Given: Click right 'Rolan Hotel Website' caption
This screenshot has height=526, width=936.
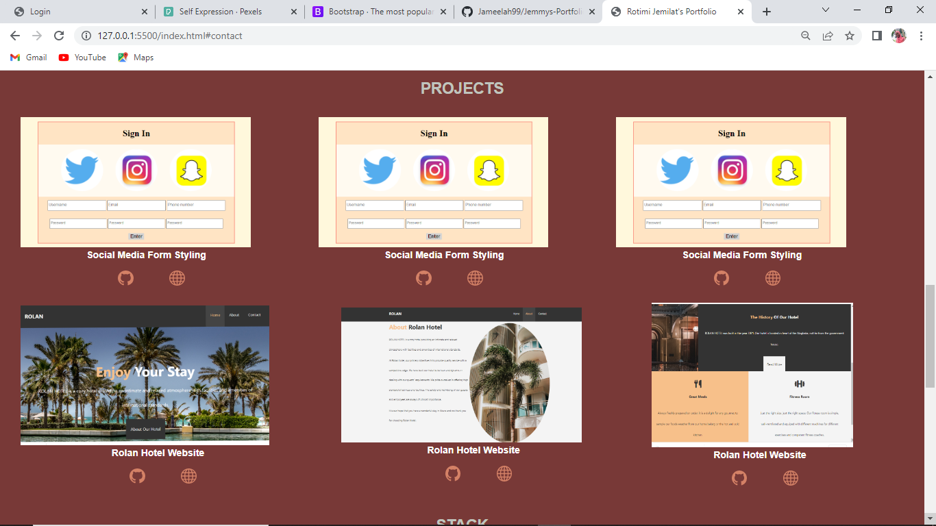Looking at the screenshot, I should [760, 455].
